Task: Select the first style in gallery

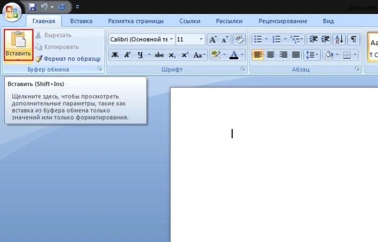Action: click(x=373, y=47)
